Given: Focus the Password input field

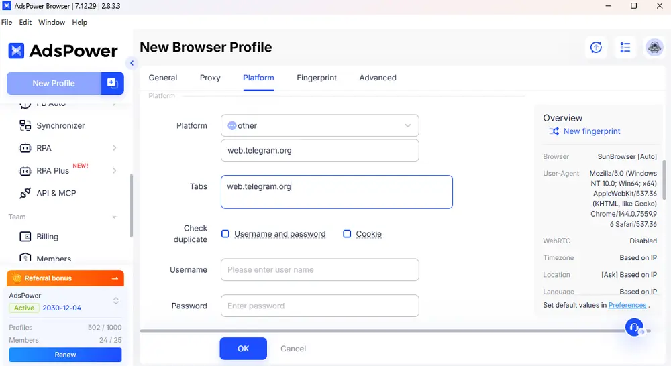Looking at the screenshot, I should tap(319, 306).
